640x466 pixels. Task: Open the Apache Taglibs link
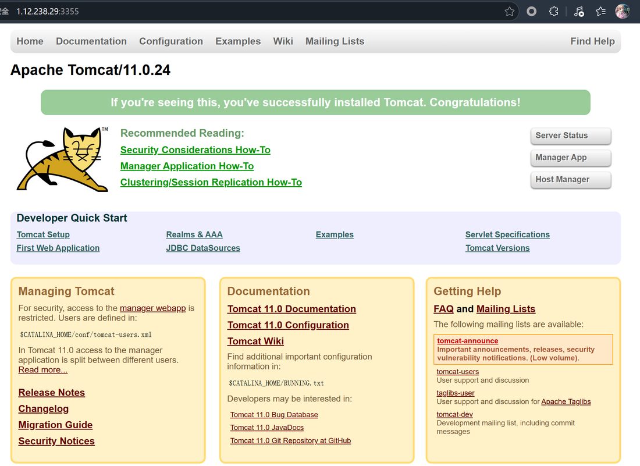coord(566,401)
